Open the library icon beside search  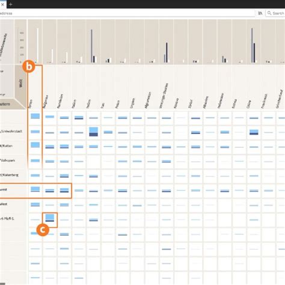click(260, 13)
